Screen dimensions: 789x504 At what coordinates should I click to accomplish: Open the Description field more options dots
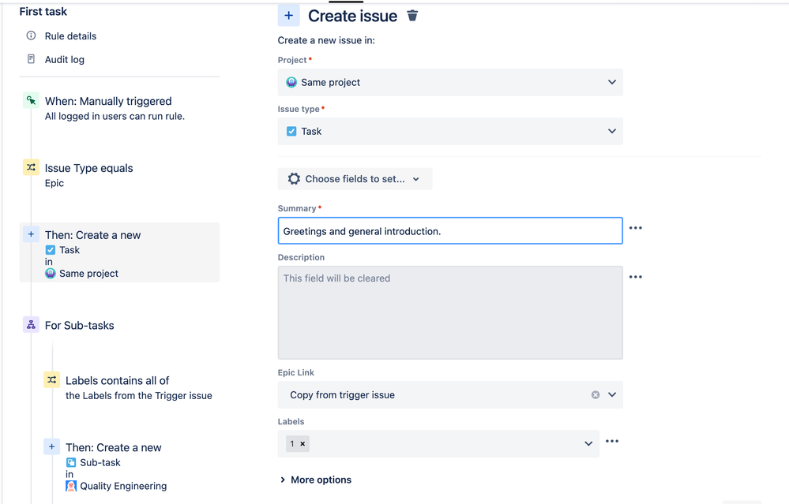636,277
